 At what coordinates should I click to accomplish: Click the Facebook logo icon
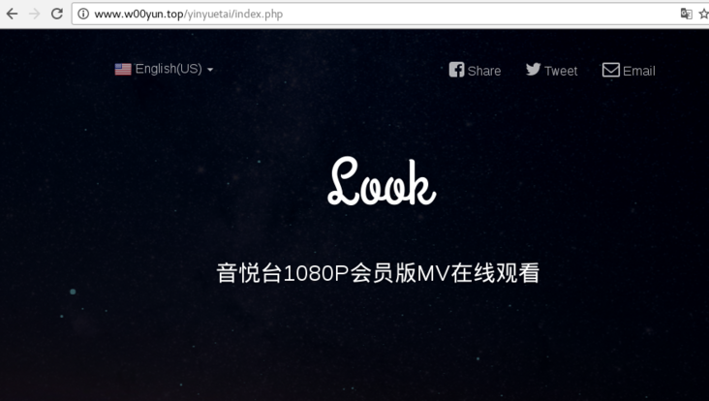[x=457, y=70]
